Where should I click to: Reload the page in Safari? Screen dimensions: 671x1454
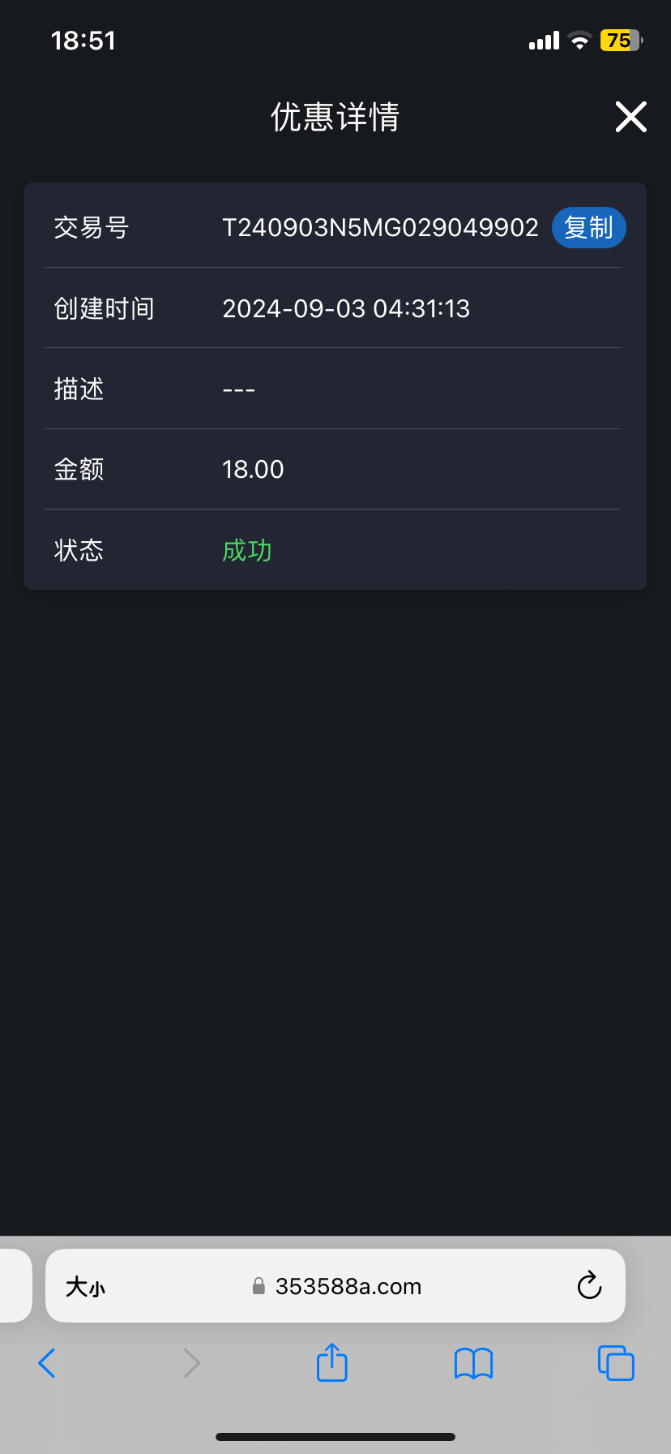pyautogui.click(x=589, y=1286)
